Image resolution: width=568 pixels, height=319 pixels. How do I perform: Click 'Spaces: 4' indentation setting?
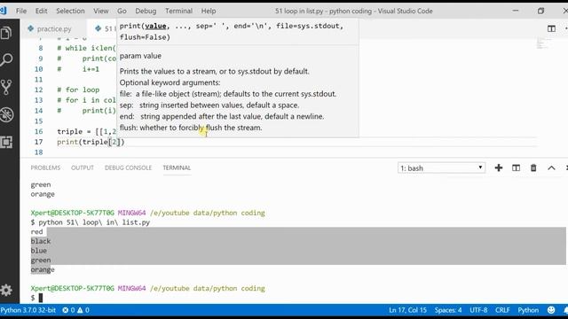[x=448, y=310]
